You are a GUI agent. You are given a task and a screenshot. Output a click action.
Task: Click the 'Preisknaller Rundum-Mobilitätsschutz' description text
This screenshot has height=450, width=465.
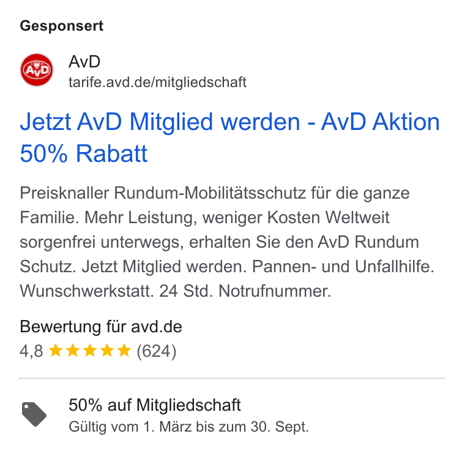[163, 193]
